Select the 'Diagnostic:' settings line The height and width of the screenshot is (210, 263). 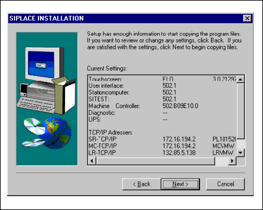(128, 113)
